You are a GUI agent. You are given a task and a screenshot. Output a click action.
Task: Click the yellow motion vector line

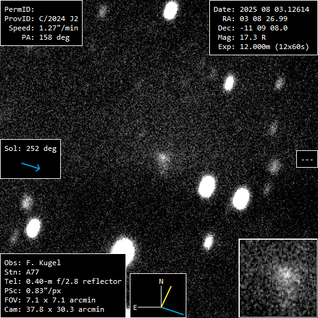166,296
